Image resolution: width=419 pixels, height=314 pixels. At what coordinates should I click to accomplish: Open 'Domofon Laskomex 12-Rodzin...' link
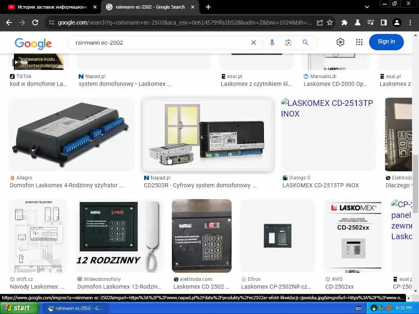(x=119, y=287)
